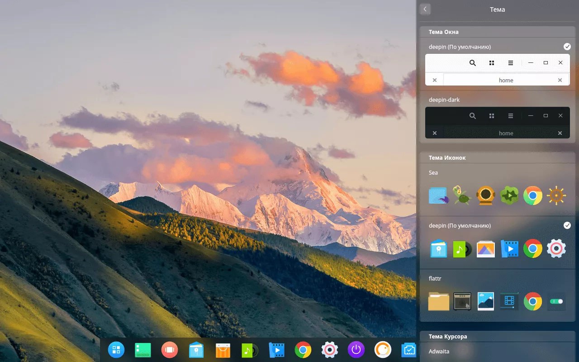Launch the movie player from the dock

pyautogui.click(x=276, y=350)
